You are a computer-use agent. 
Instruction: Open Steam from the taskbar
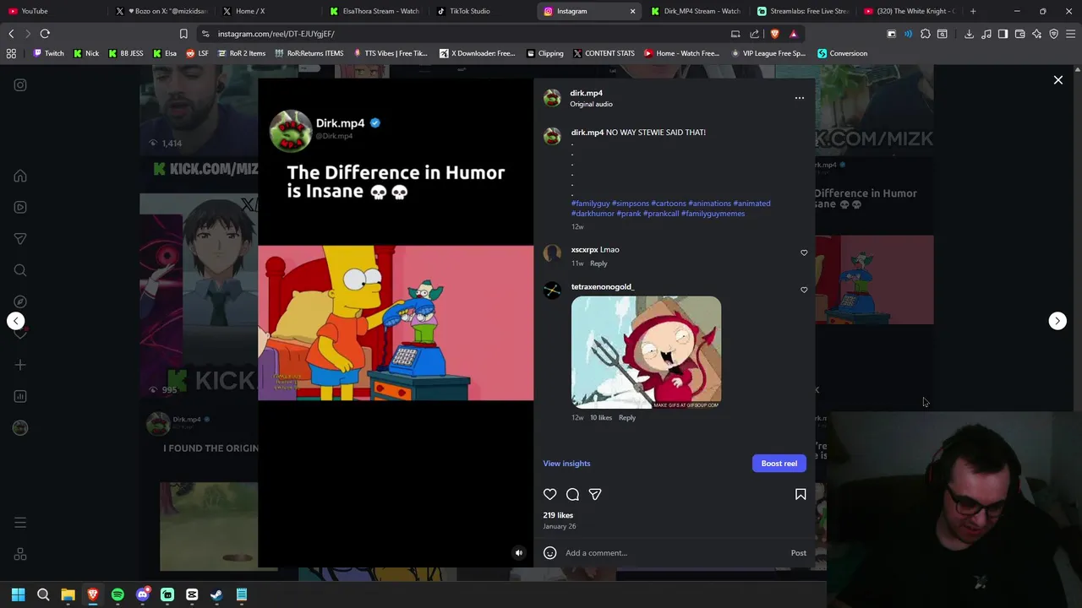pyautogui.click(x=216, y=594)
